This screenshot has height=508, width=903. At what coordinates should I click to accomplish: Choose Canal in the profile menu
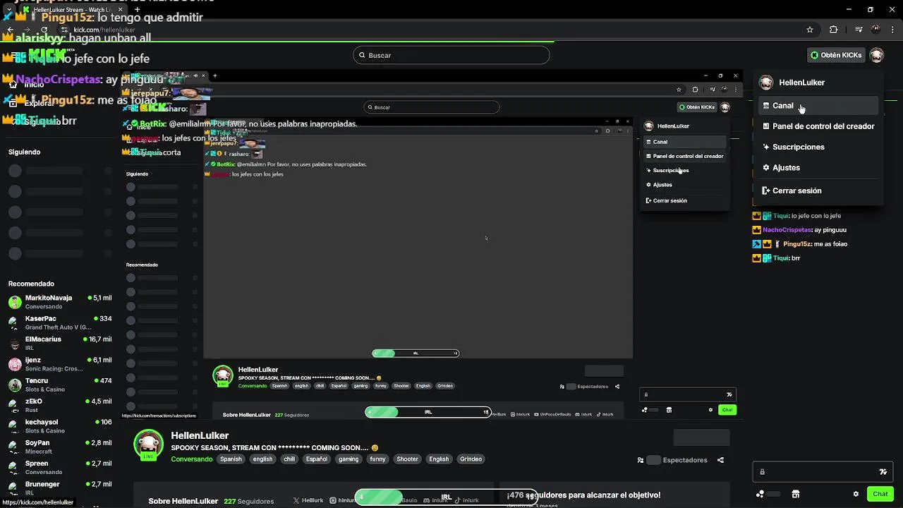818,106
